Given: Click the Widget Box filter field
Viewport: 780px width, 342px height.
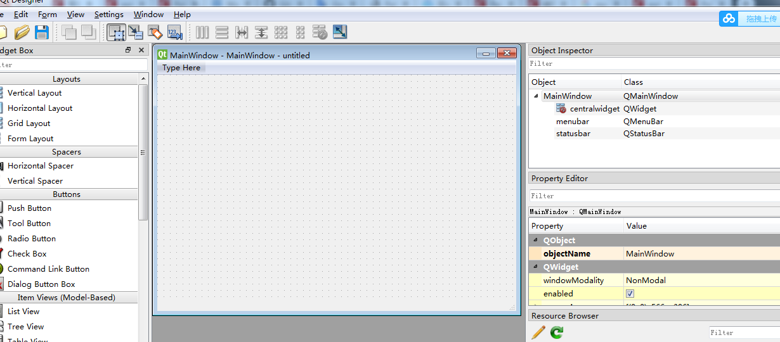Looking at the screenshot, I should click(73, 65).
